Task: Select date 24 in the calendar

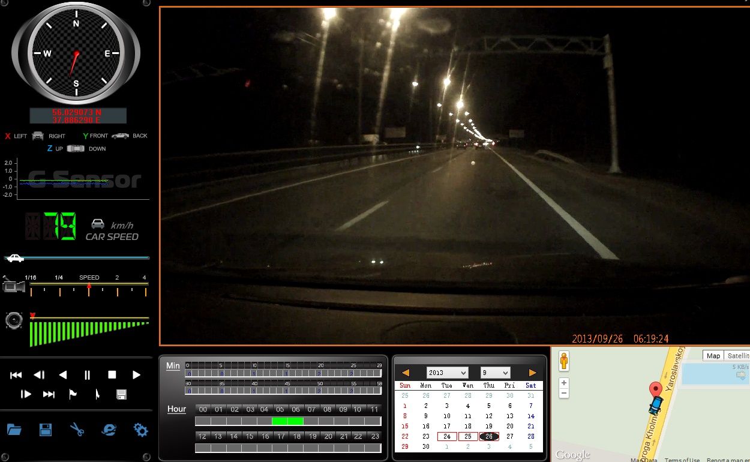Action: [x=447, y=436]
